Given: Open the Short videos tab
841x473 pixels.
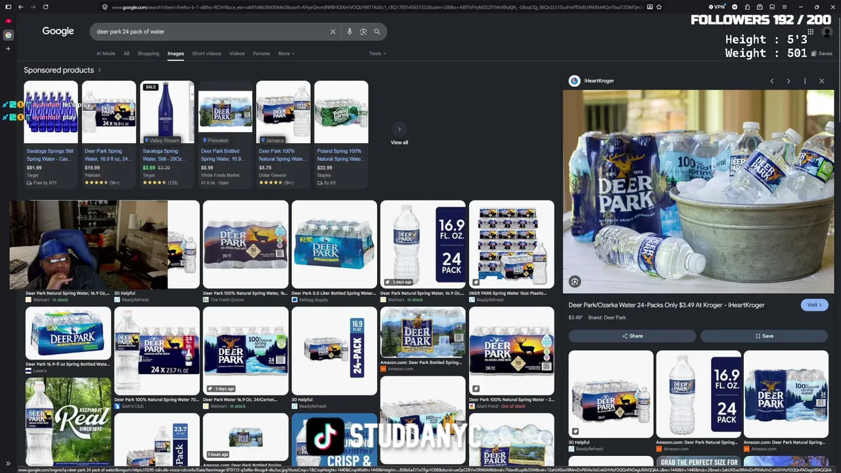Looking at the screenshot, I should coord(206,54).
